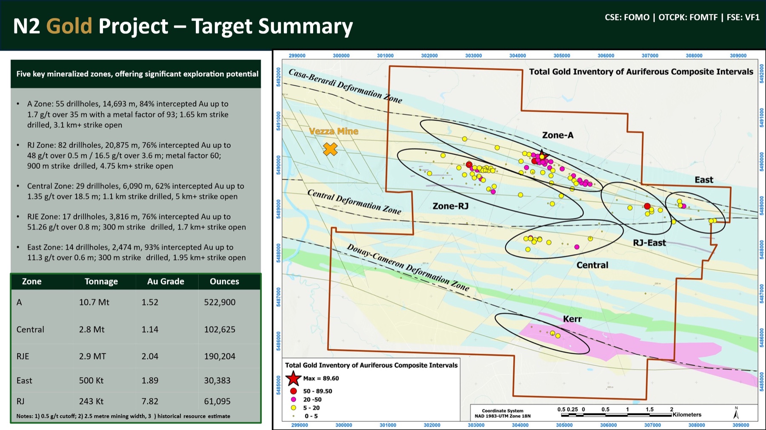
Task: Open the Coordinate System NAD 1983 info box
Action: click(502, 413)
